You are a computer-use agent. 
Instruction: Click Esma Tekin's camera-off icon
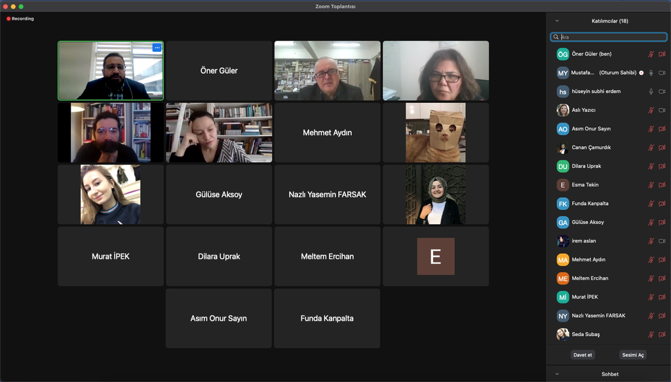click(x=662, y=185)
